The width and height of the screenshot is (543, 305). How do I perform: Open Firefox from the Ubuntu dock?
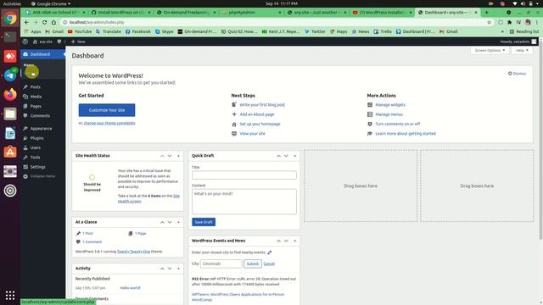tap(10, 94)
